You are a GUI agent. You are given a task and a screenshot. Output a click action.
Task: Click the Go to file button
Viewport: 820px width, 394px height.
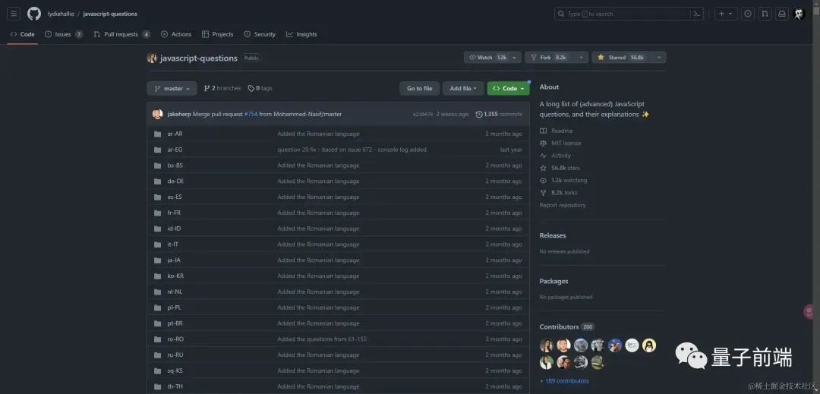[x=419, y=89]
